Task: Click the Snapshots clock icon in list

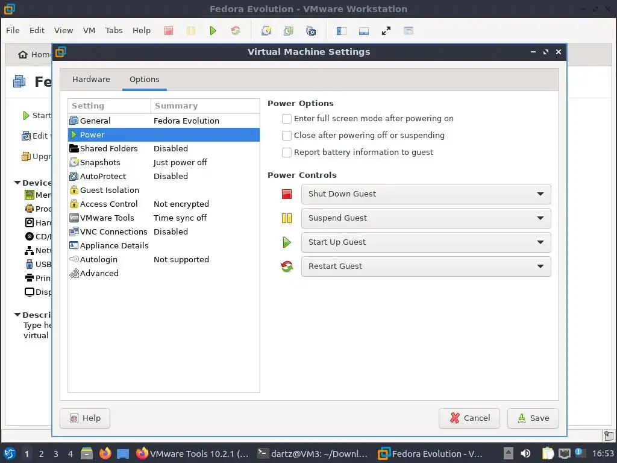Action: tap(74, 162)
